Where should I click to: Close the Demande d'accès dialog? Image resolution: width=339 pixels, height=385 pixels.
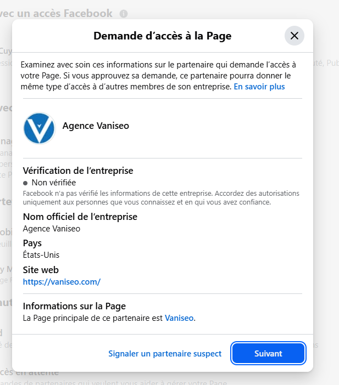pyautogui.click(x=294, y=36)
